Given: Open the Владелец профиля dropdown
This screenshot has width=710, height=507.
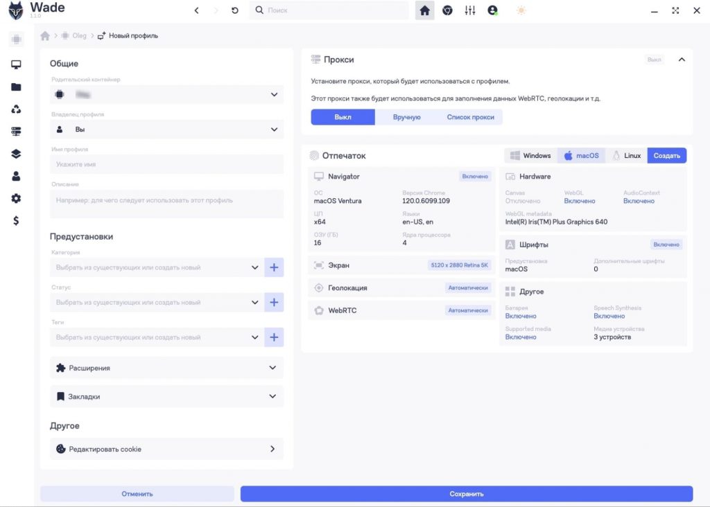Looking at the screenshot, I should 166,130.
